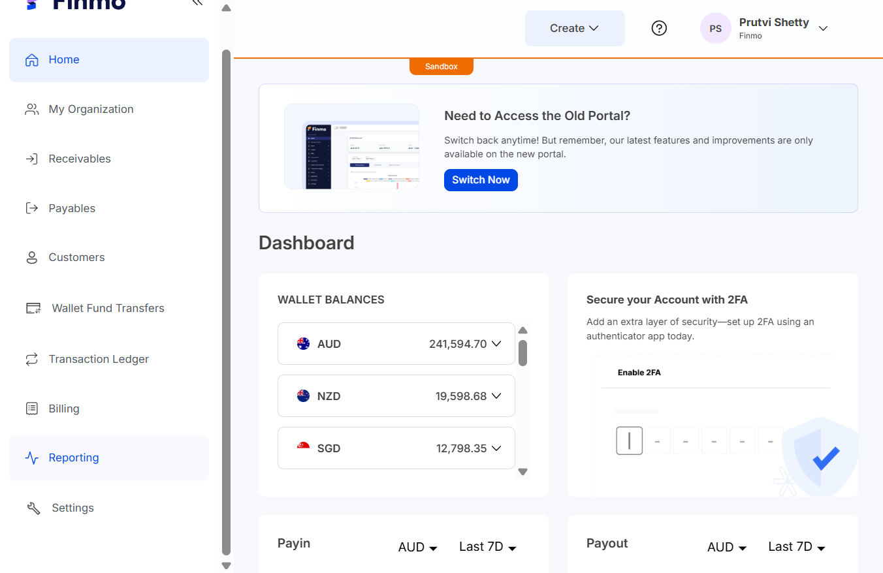Click the Singapore flag beside SGD
This screenshot has width=883, height=573.
click(303, 448)
